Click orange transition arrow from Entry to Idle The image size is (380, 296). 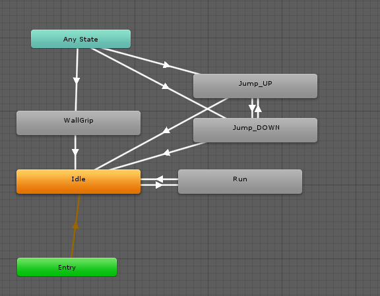(x=75, y=225)
